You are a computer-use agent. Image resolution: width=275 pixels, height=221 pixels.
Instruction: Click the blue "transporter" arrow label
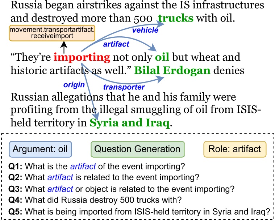pos(124,87)
